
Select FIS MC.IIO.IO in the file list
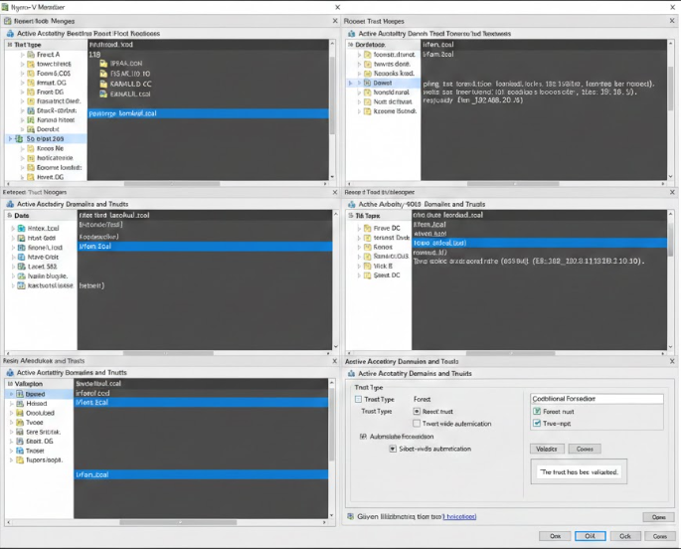point(130,74)
